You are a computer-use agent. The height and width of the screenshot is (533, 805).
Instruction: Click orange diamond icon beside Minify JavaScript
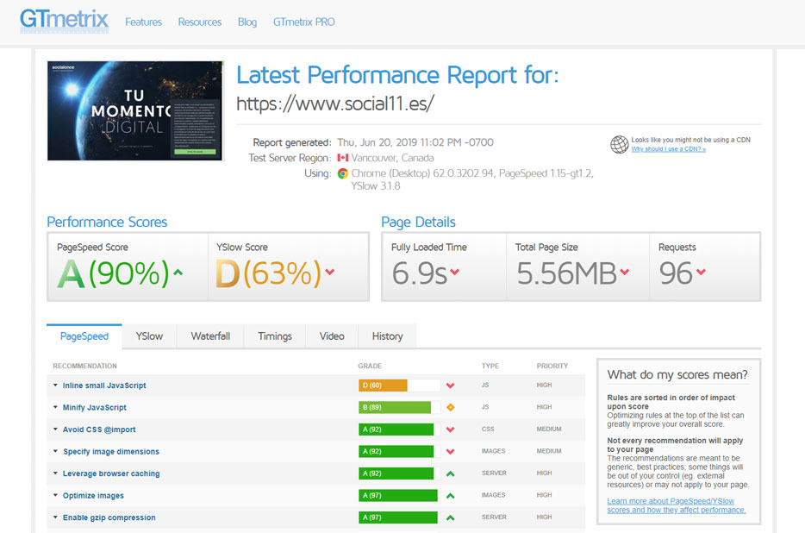click(450, 407)
